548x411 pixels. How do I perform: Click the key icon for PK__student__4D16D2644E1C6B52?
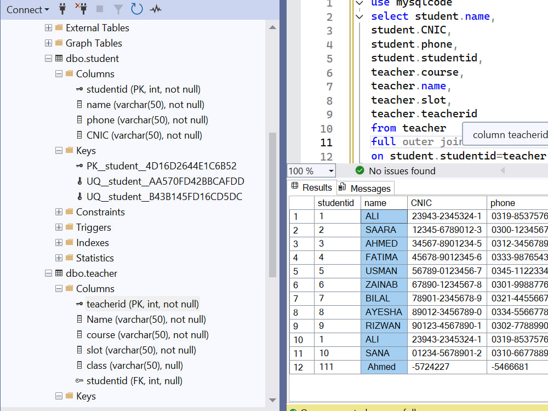(x=79, y=165)
